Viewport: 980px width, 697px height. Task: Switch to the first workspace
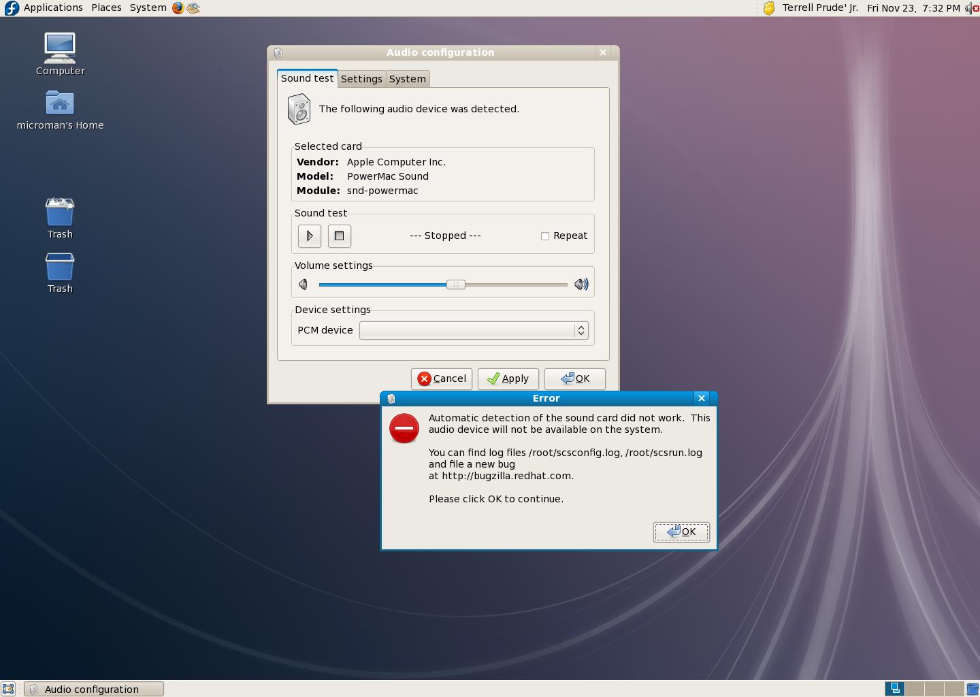(x=894, y=689)
